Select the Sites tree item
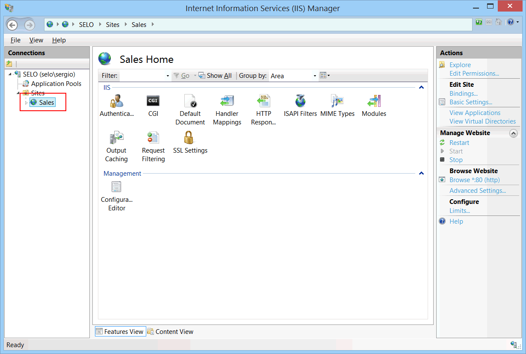The image size is (526, 354). (x=38, y=93)
